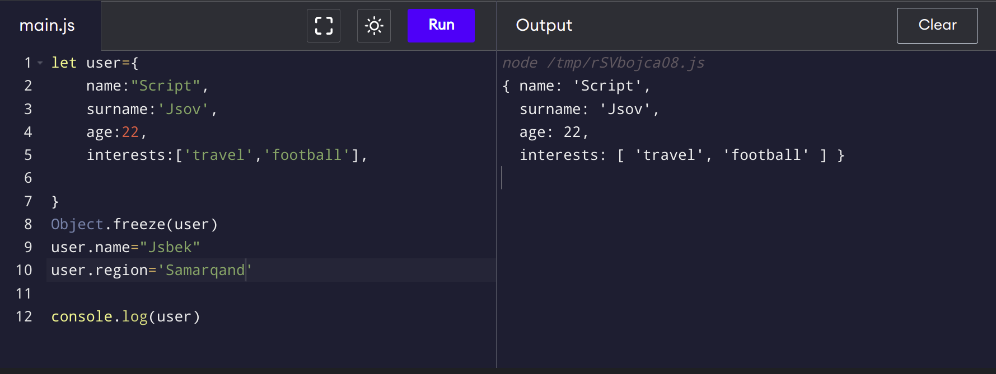Click the empty line 6 in editor
This screenshot has width=996, height=374.
coord(224,178)
